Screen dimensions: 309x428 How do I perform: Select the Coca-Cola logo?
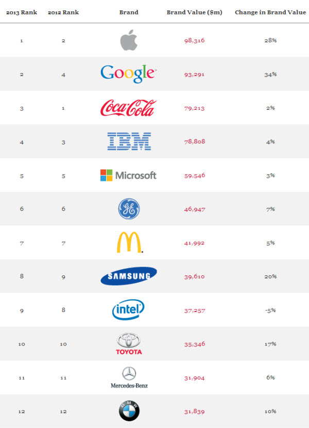[128, 108]
